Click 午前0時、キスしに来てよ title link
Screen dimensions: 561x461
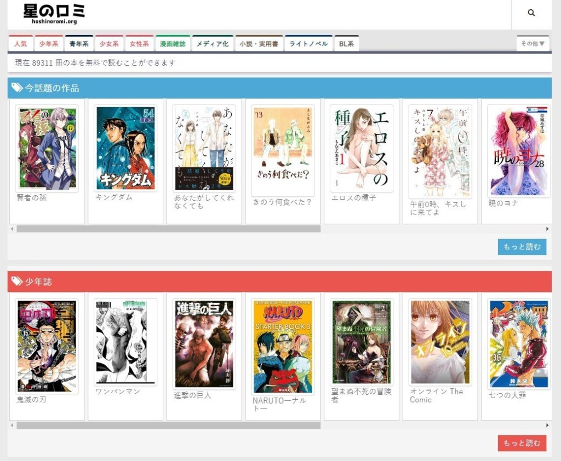tap(438, 208)
